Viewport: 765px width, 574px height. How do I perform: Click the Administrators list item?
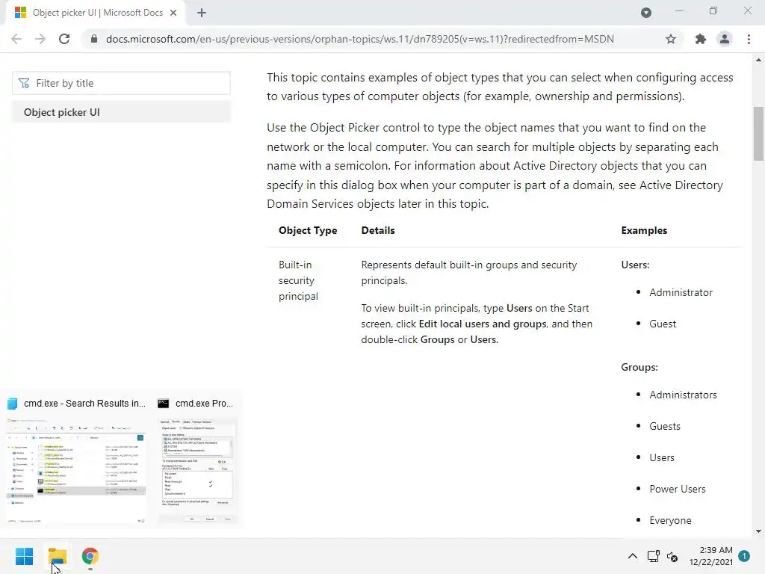(x=683, y=395)
